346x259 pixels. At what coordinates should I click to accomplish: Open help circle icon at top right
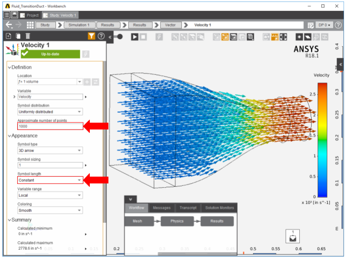point(338,25)
